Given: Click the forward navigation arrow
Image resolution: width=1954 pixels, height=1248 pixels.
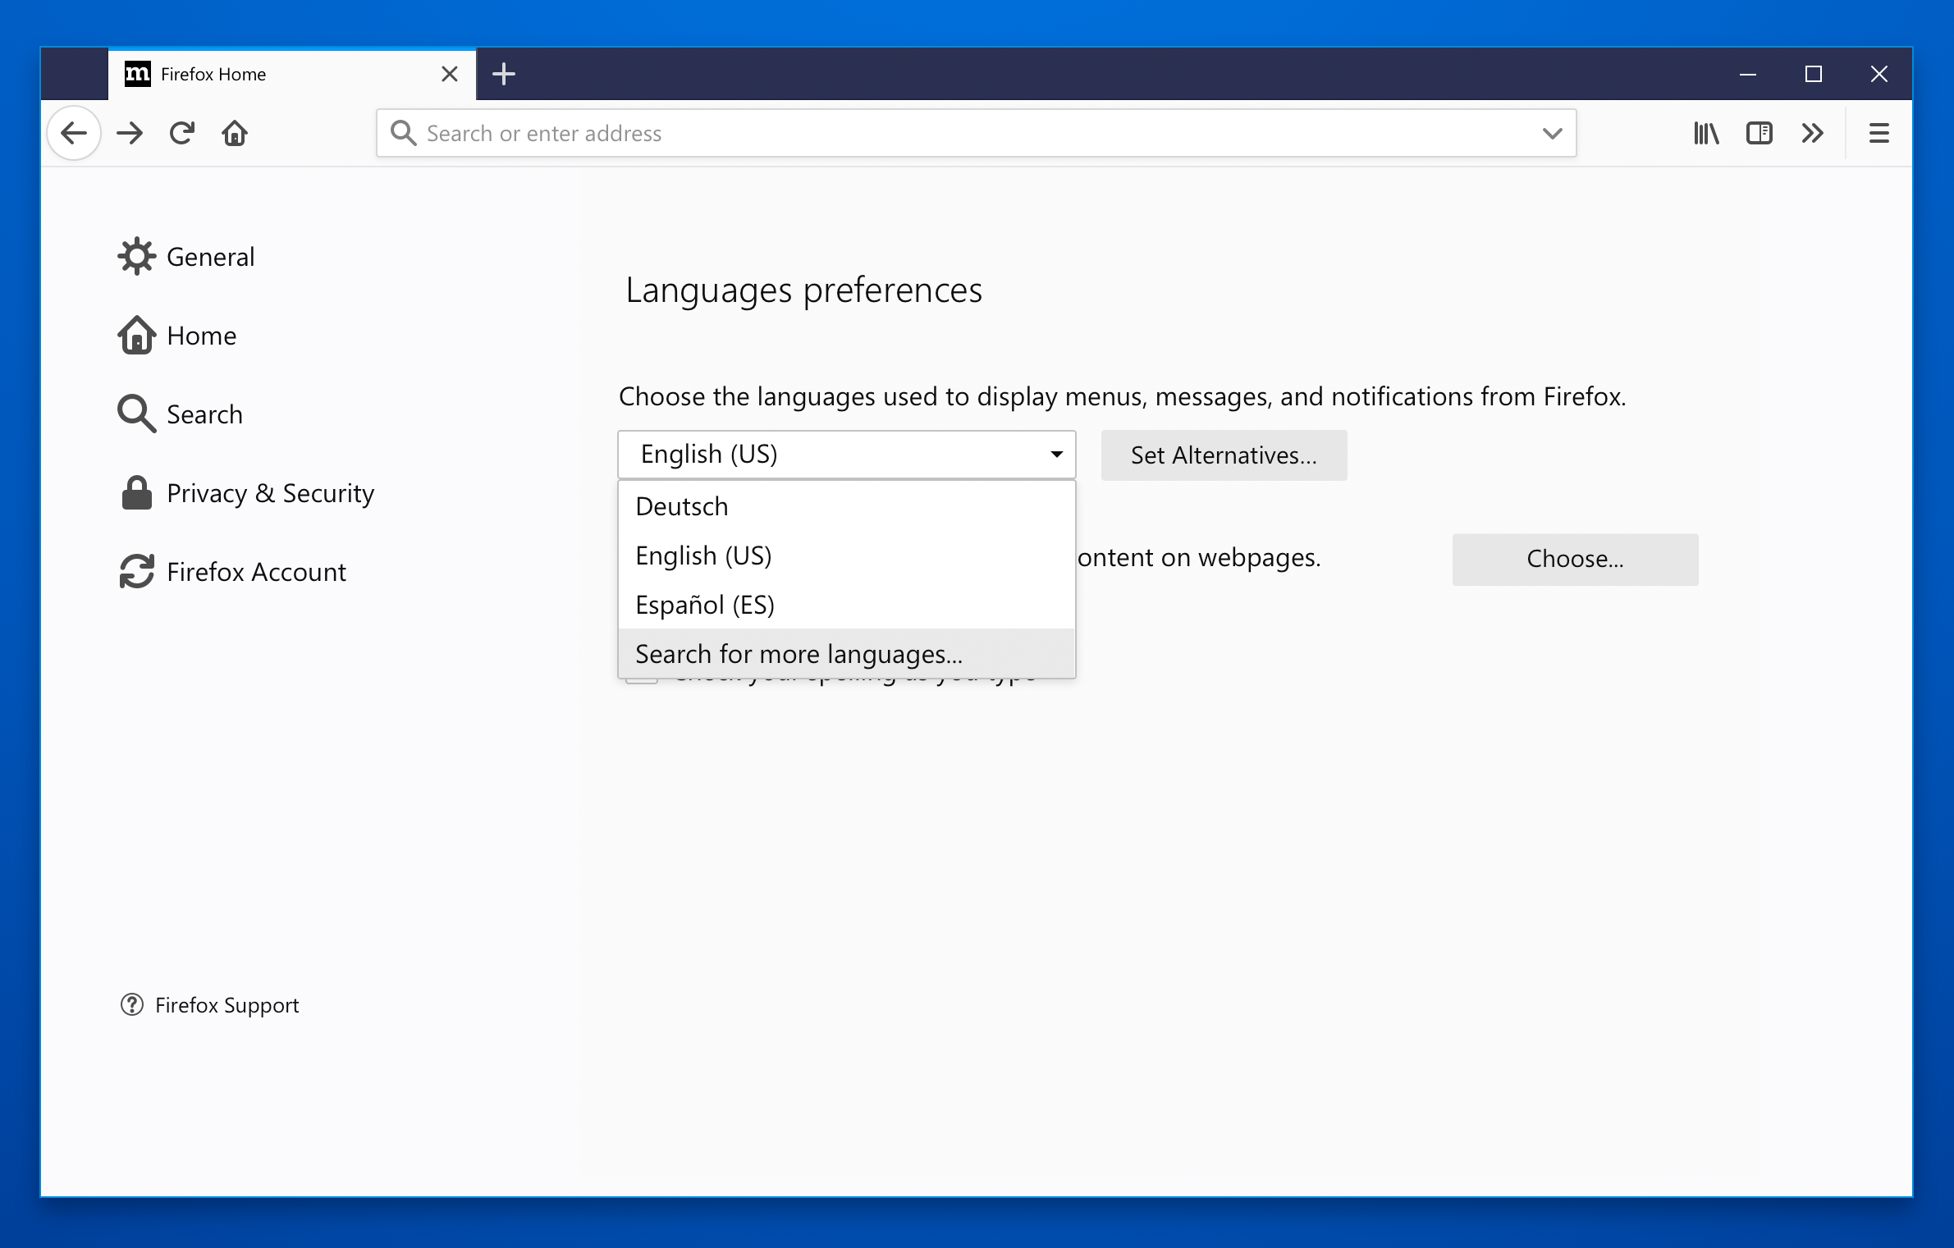Looking at the screenshot, I should tap(130, 133).
